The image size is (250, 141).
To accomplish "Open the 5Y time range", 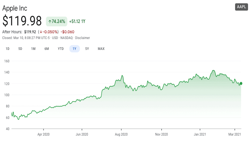I will [87, 49].
